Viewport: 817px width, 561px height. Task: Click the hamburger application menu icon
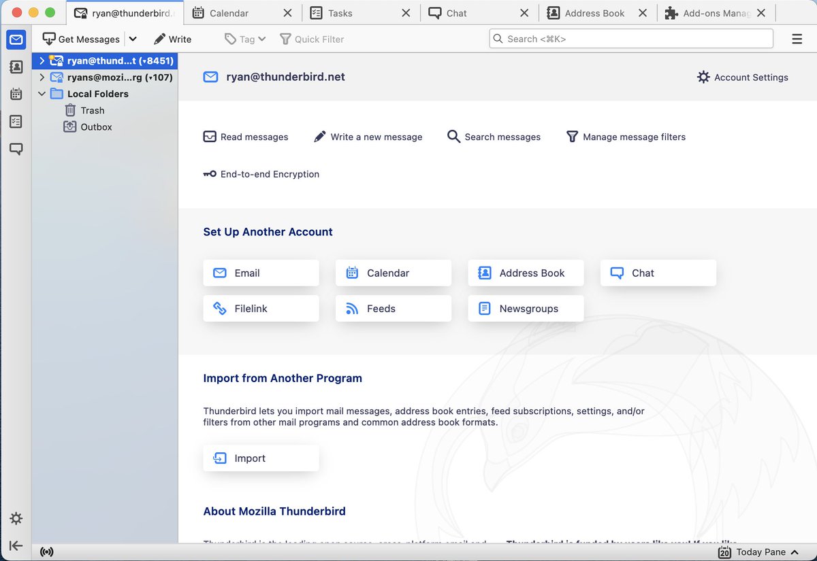point(797,39)
